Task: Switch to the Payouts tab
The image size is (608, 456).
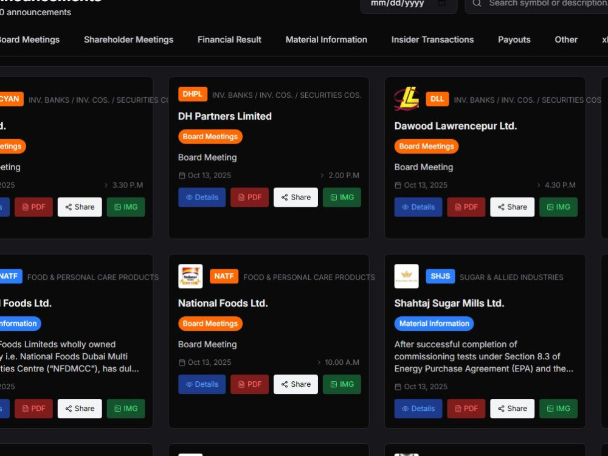Action: point(514,40)
